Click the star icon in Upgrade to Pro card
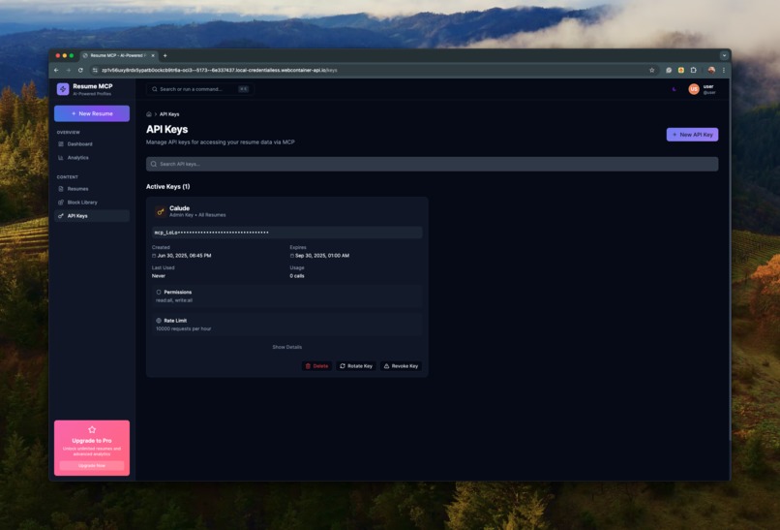The width and height of the screenshot is (780, 530). point(92,429)
